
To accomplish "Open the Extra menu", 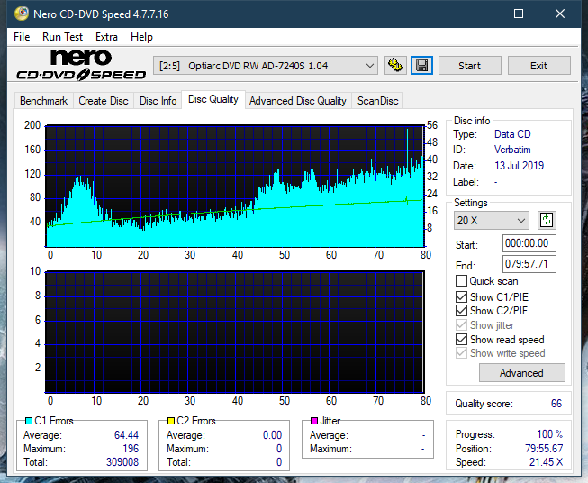I will (106, 37).
